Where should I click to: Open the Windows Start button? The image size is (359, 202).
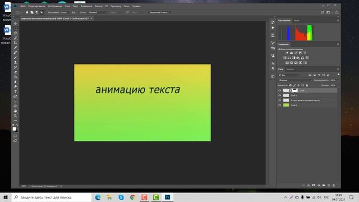[6, 197]
